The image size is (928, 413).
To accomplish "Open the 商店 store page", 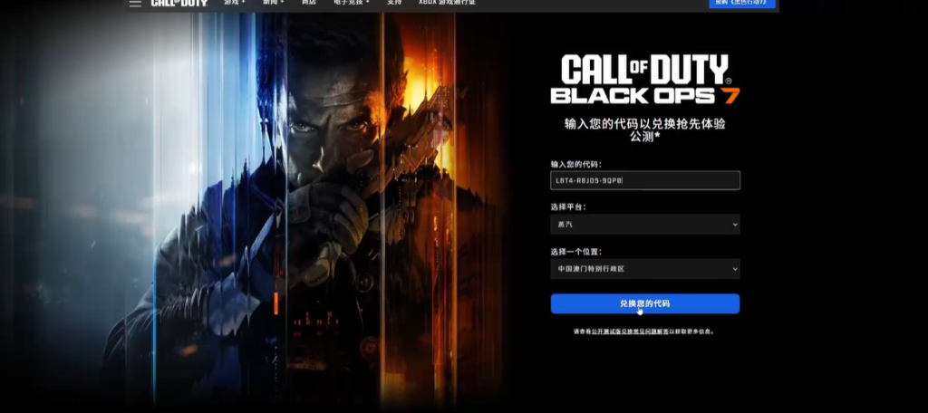I will click(309, 3).
